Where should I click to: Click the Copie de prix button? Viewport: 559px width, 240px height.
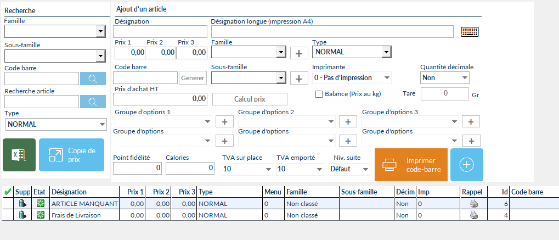click(x=72, y=155)
